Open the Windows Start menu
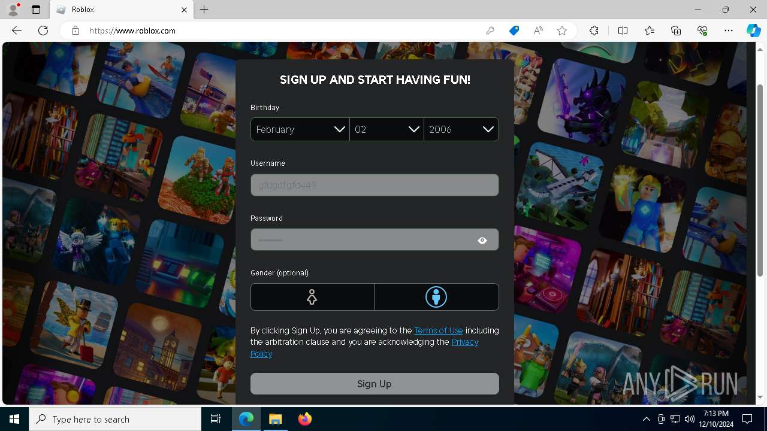This screenshot has width=767, height=431. [x=14, y=419]
